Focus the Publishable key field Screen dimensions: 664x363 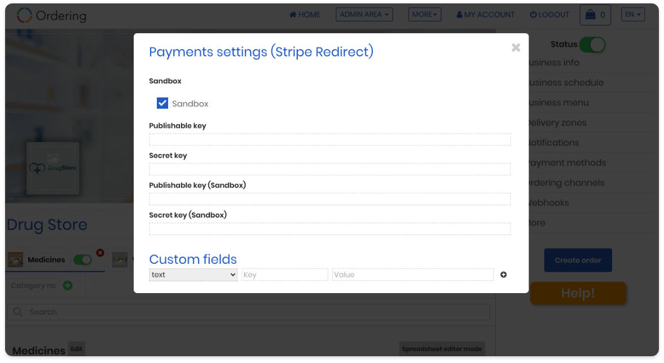coord(329,140)
